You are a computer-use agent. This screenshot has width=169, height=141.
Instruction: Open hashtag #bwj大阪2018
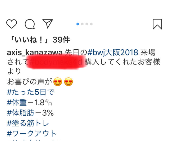(113, 53)
